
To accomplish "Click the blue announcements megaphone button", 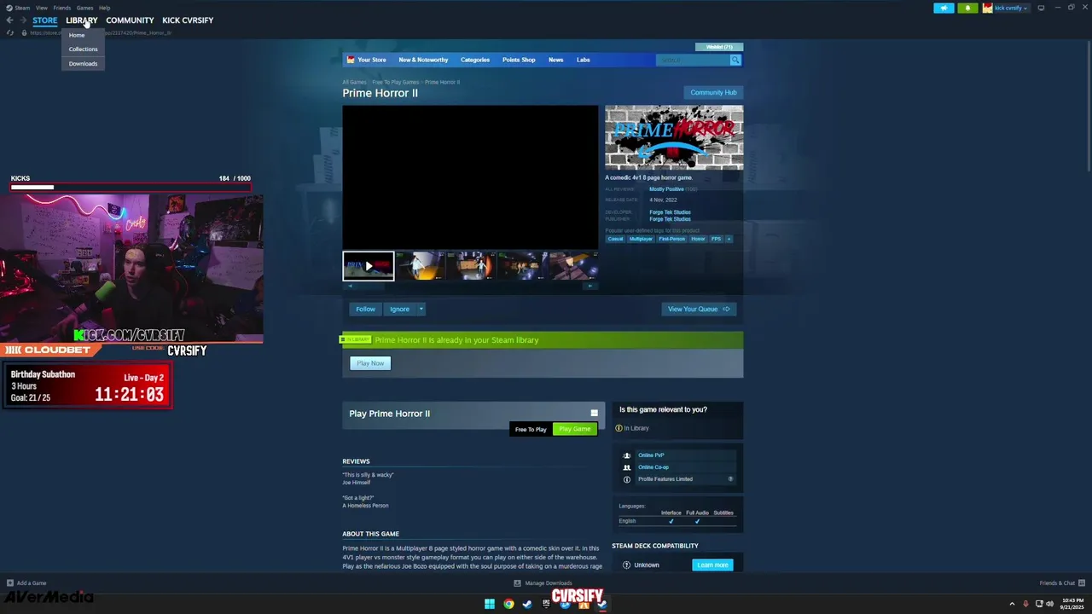I will pyautogui.click(x=944, y=8).
